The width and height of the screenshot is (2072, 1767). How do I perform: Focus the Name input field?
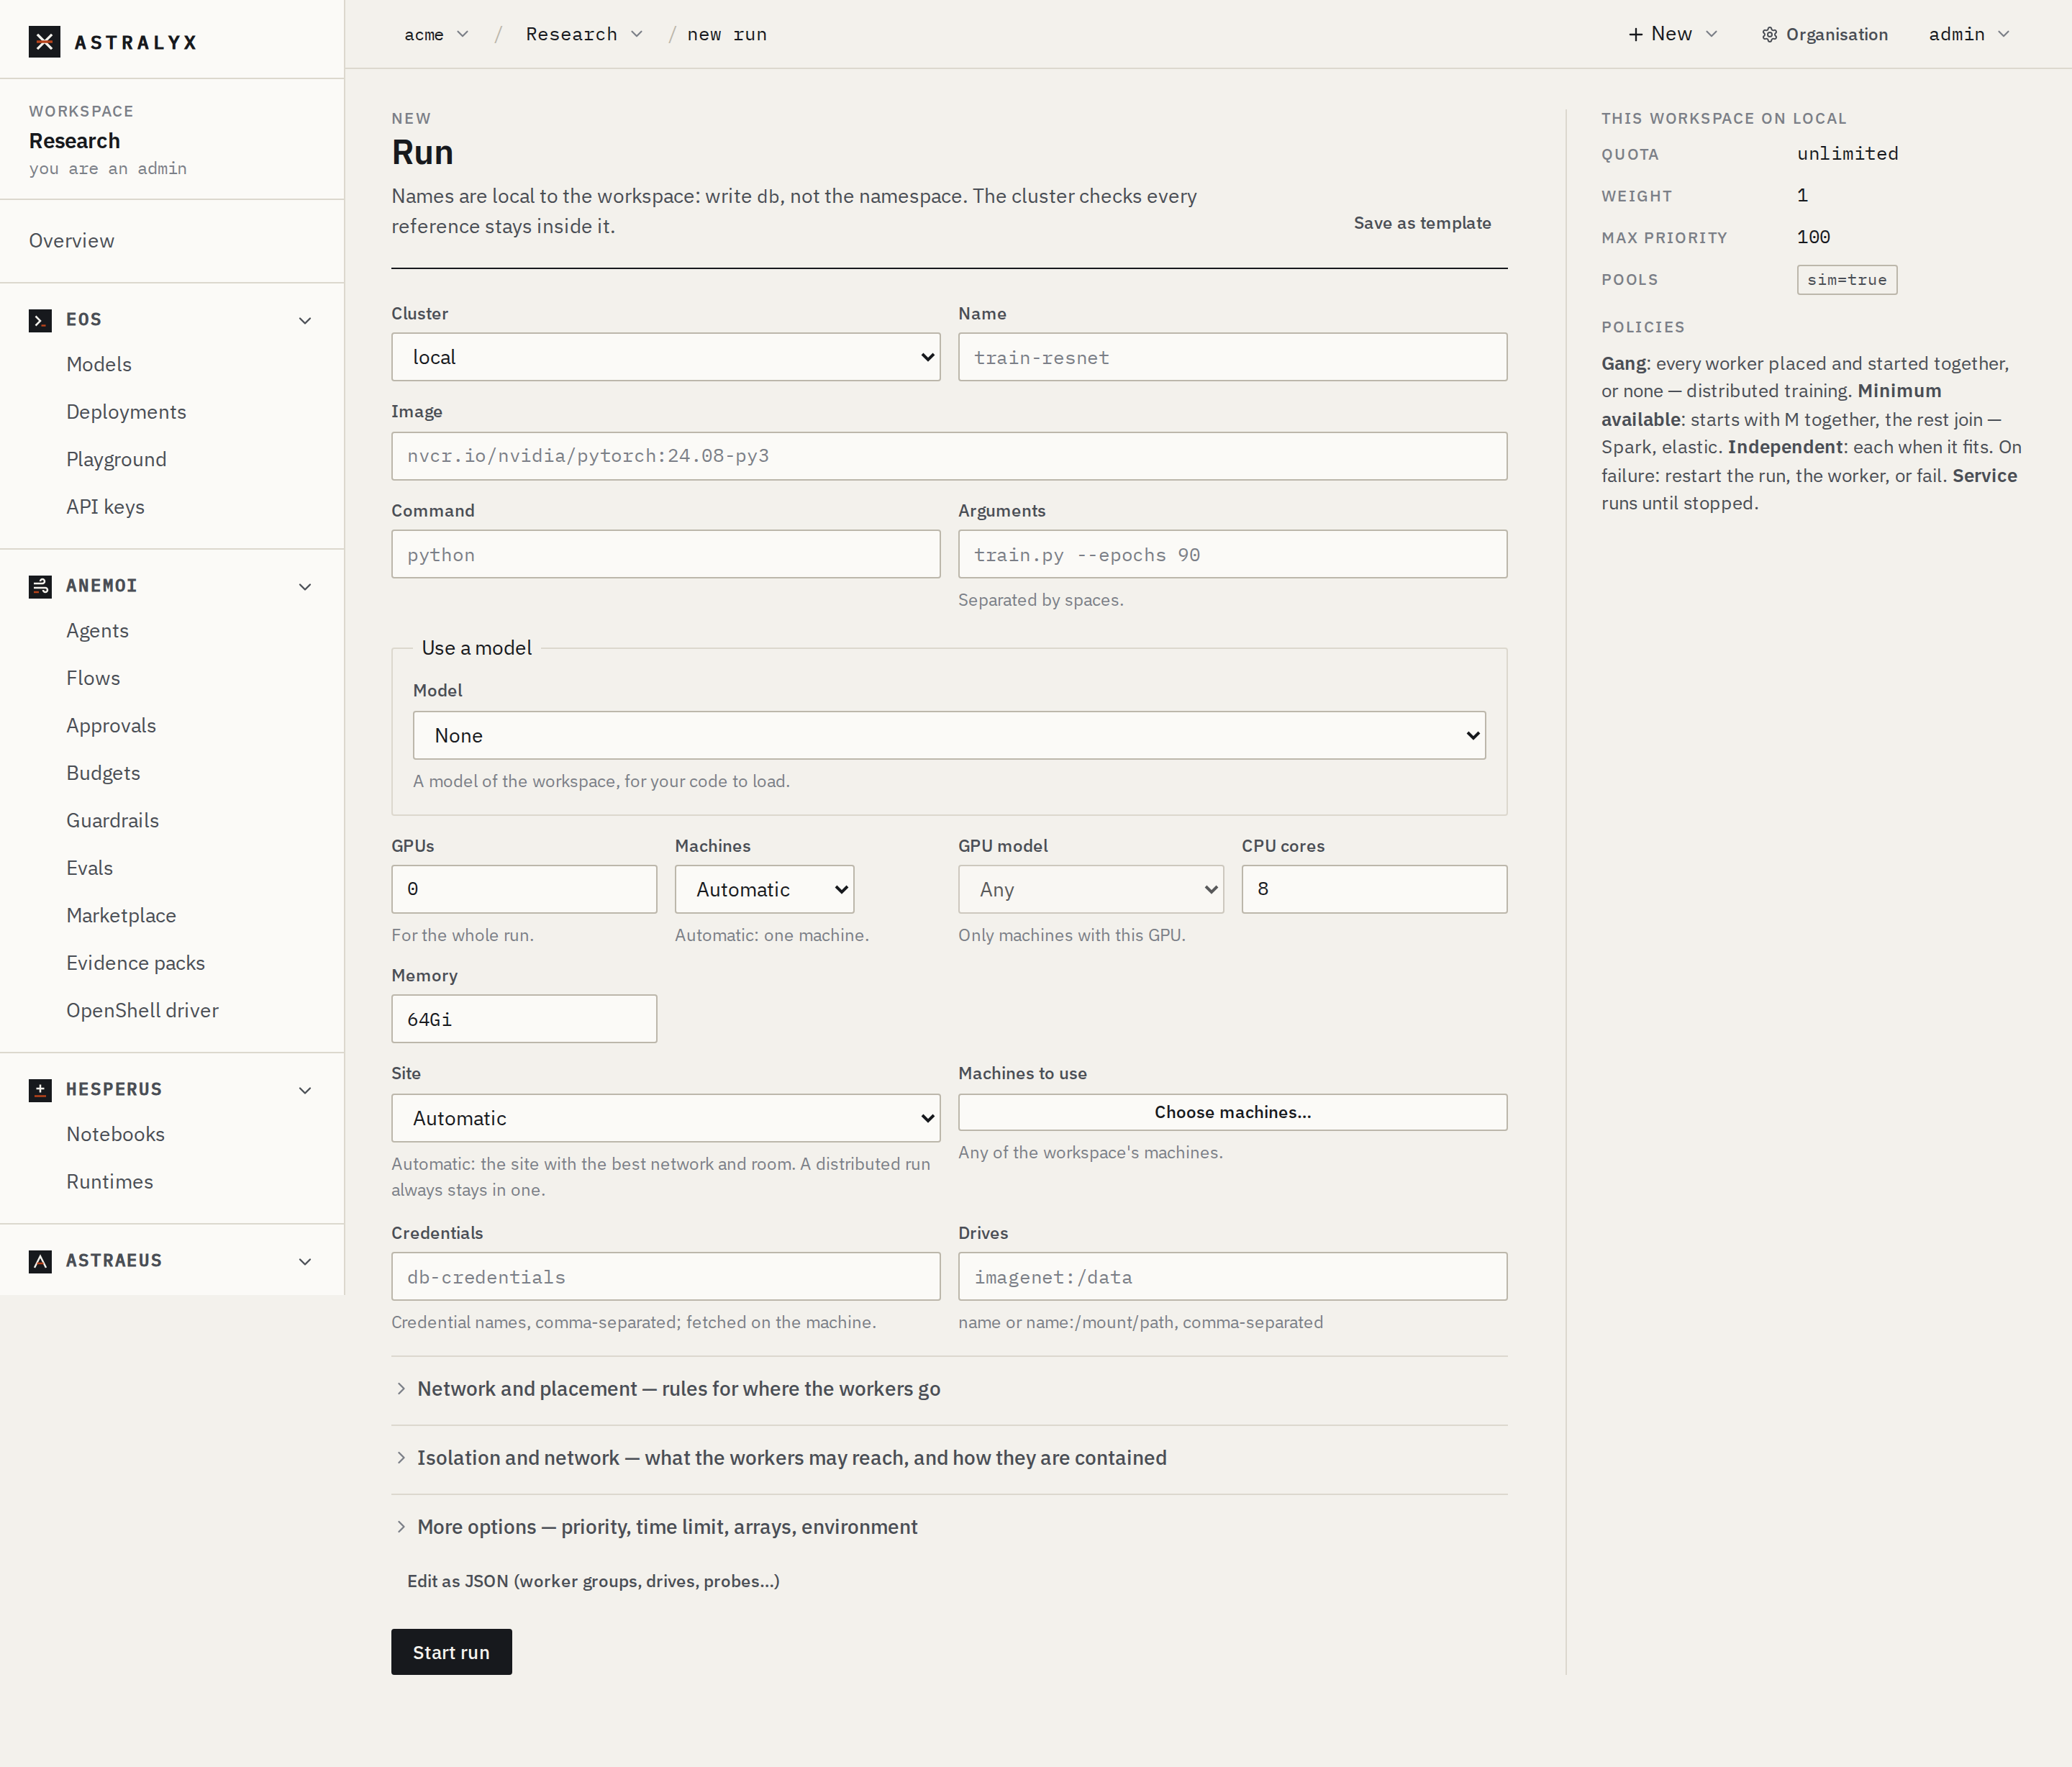[x=1232, y=357]
